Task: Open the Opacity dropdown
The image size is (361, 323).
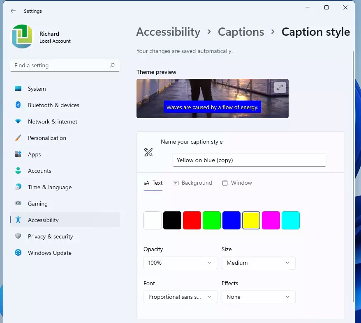Action: coord(180,263)
